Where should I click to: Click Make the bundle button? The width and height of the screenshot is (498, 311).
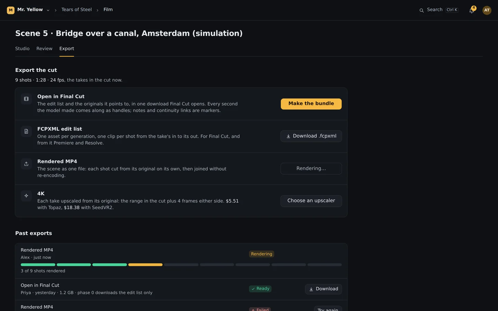pos(311,104)
